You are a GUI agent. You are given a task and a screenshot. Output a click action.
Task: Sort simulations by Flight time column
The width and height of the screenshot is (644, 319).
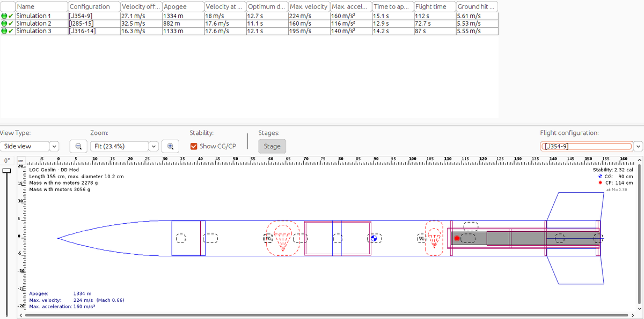pos(434,7)
